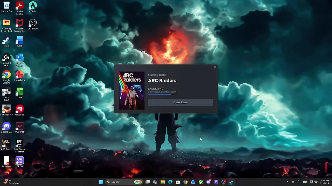Select the Battlefield 6 desktop icon
The height and width of the screenshot is (186, 332).
coord(6,111)
